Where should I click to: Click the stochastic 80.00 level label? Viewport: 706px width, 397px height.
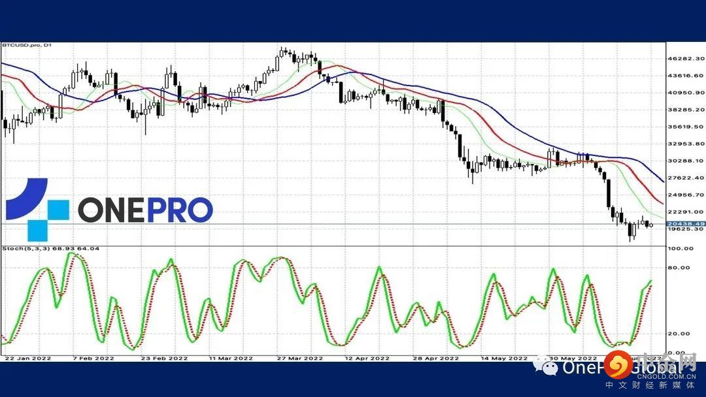coord(679,268)
